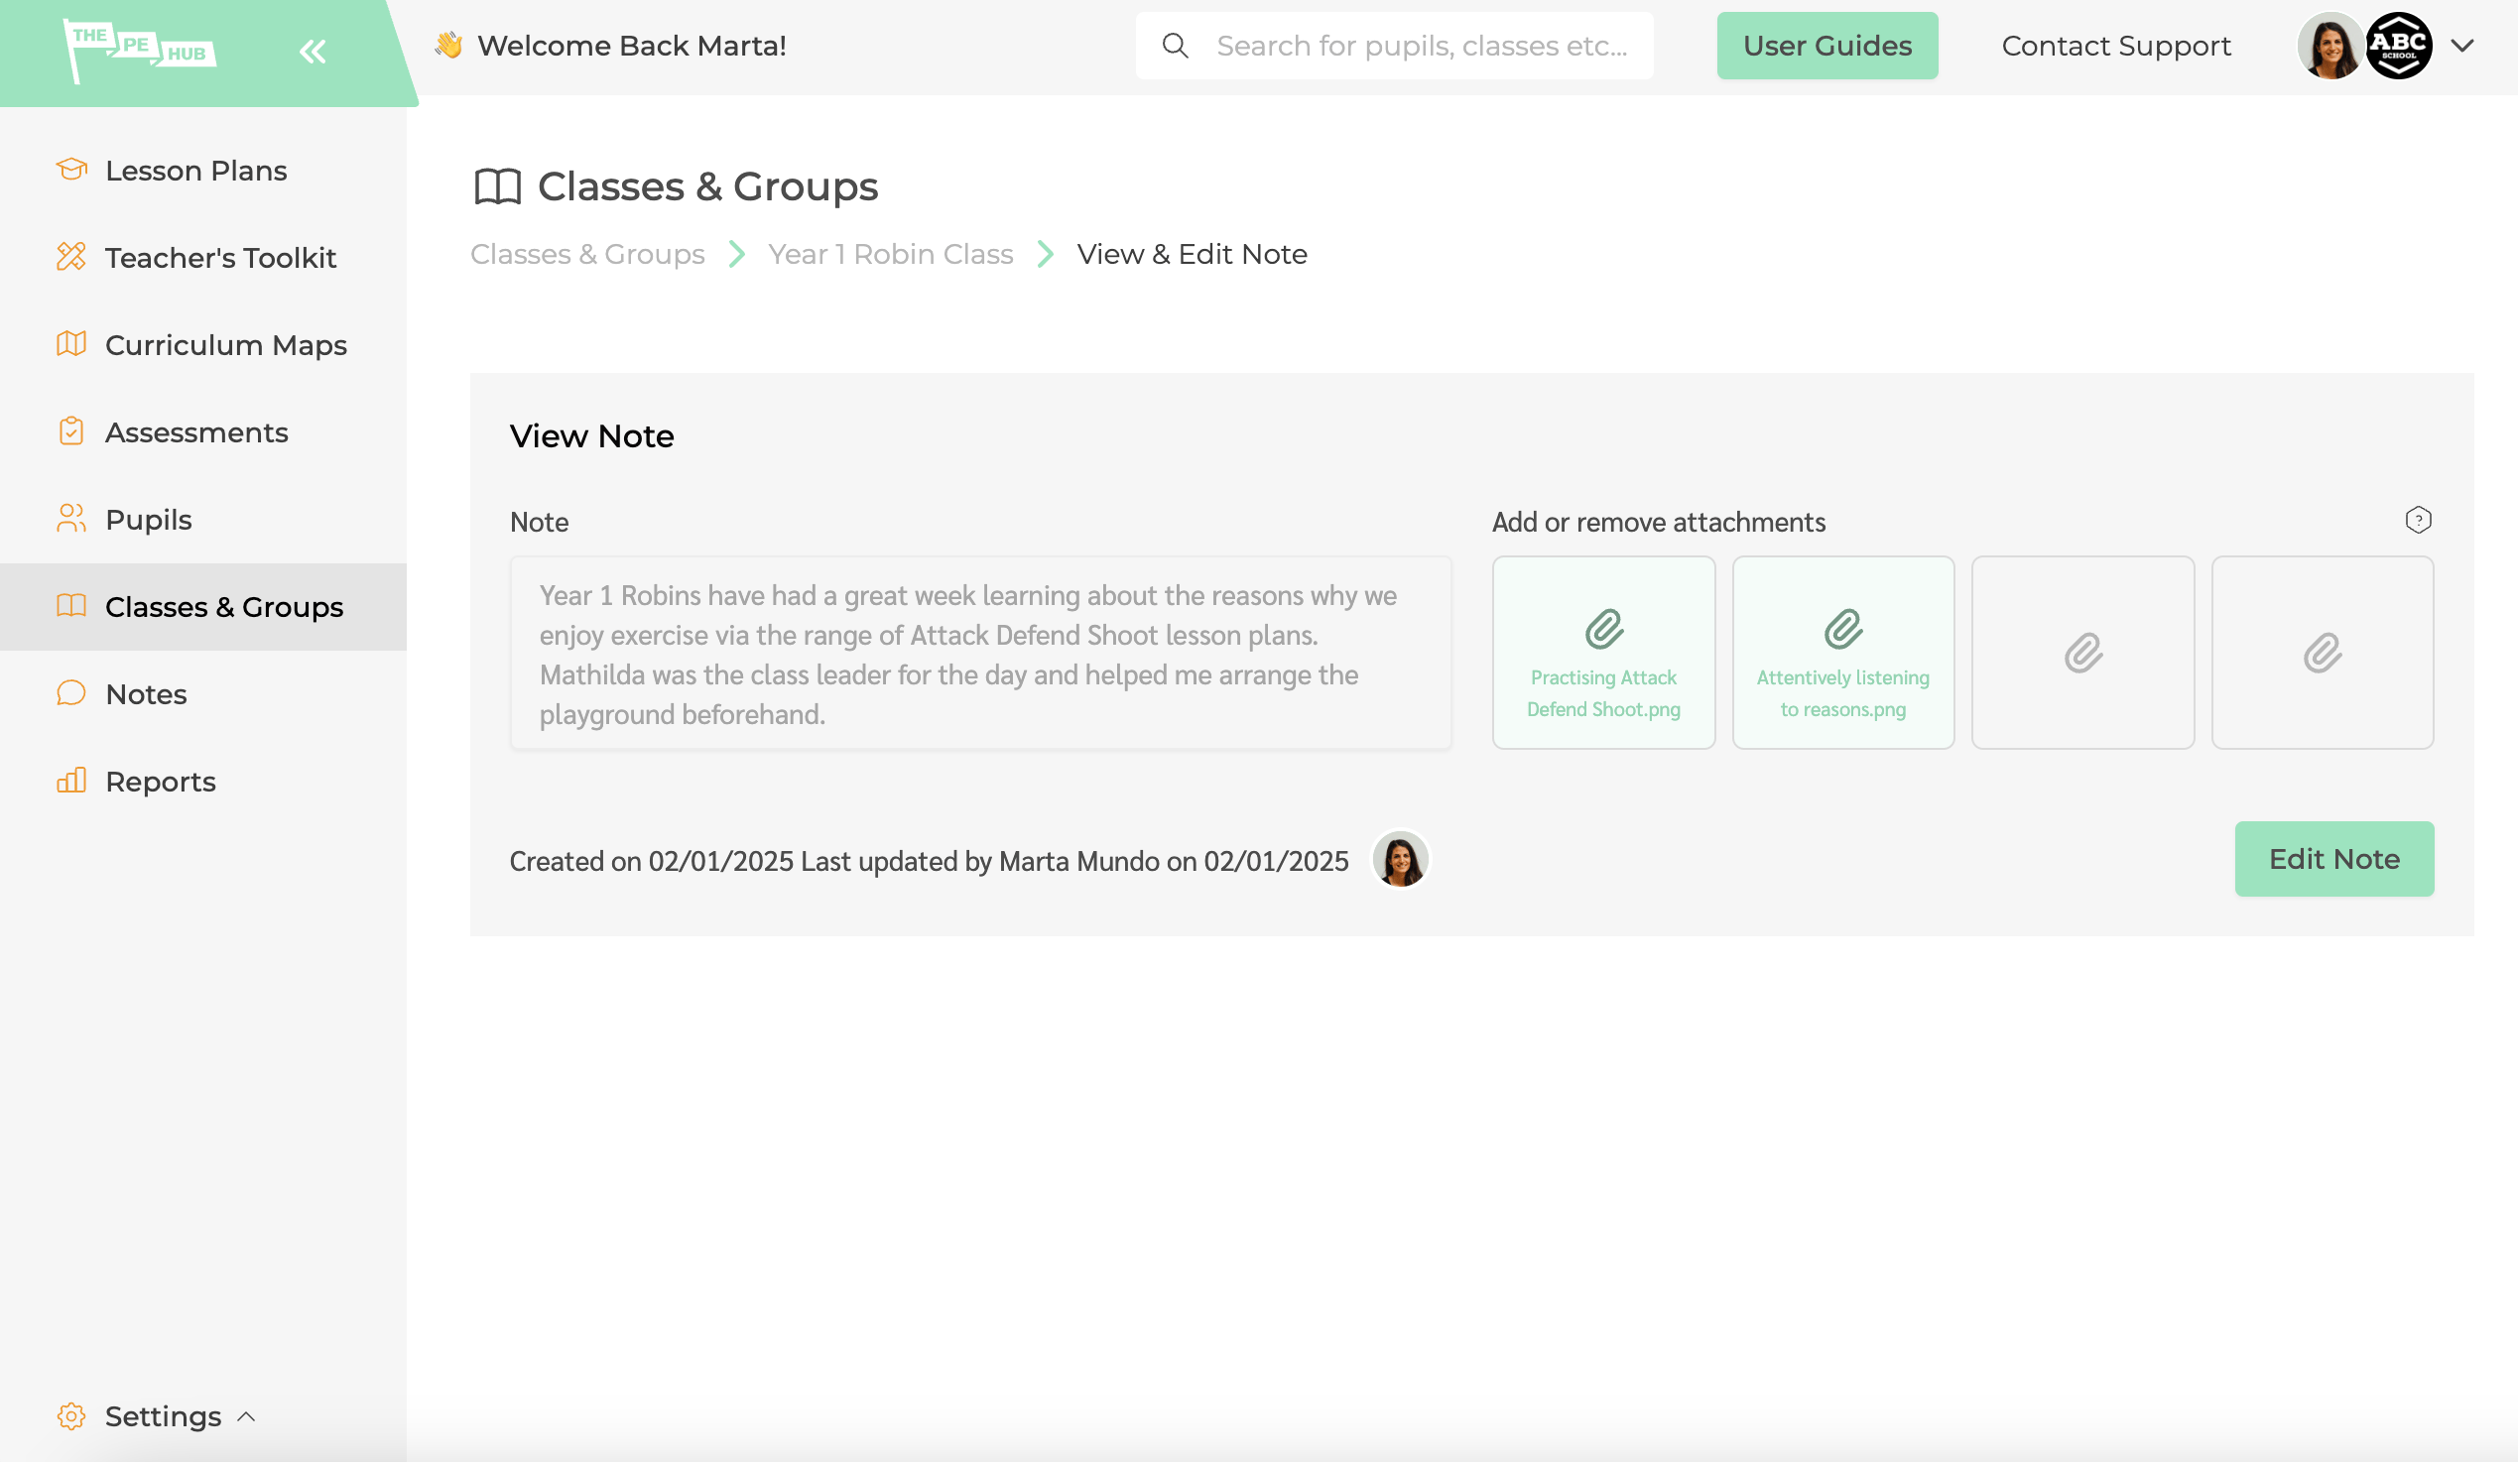Select the Teacher's Toolkit icon

(71, 257)
